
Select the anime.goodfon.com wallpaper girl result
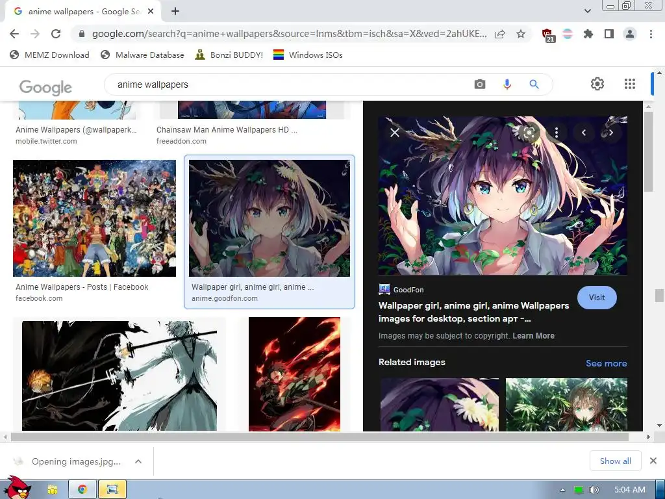pos(270,232)
